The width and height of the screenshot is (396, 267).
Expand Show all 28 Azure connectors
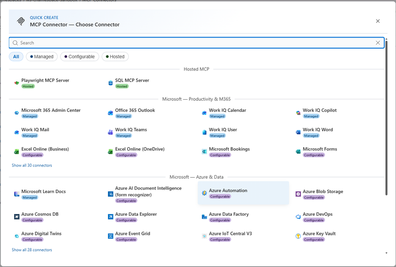pyautogui.click(x=32, y=250)
